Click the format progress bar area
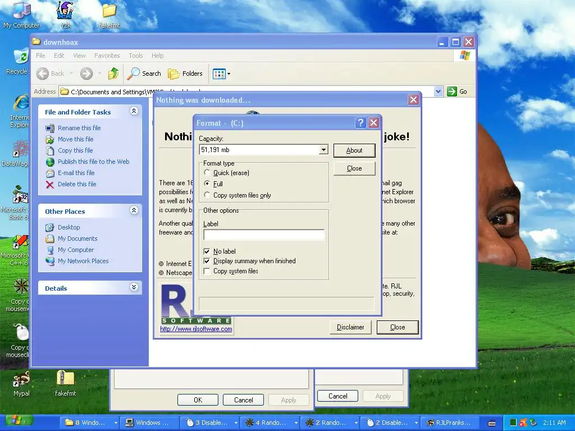This screenshot has height=431, width=575. 286,304
